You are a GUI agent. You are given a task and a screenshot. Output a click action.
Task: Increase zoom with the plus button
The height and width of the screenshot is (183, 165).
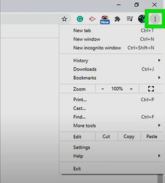[131, 89]
